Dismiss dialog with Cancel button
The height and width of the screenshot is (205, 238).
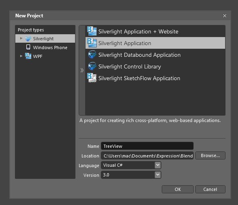[210, 189]
